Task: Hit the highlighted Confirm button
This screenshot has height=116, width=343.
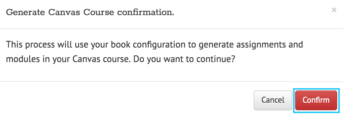Action: click(316, 100)
